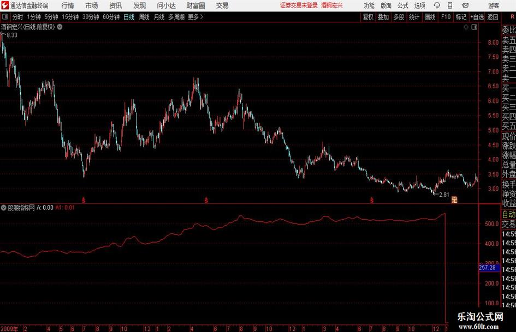516x332 pixels.
Task: Open the 多周期 multi-period view
Action: coord(176,17)
